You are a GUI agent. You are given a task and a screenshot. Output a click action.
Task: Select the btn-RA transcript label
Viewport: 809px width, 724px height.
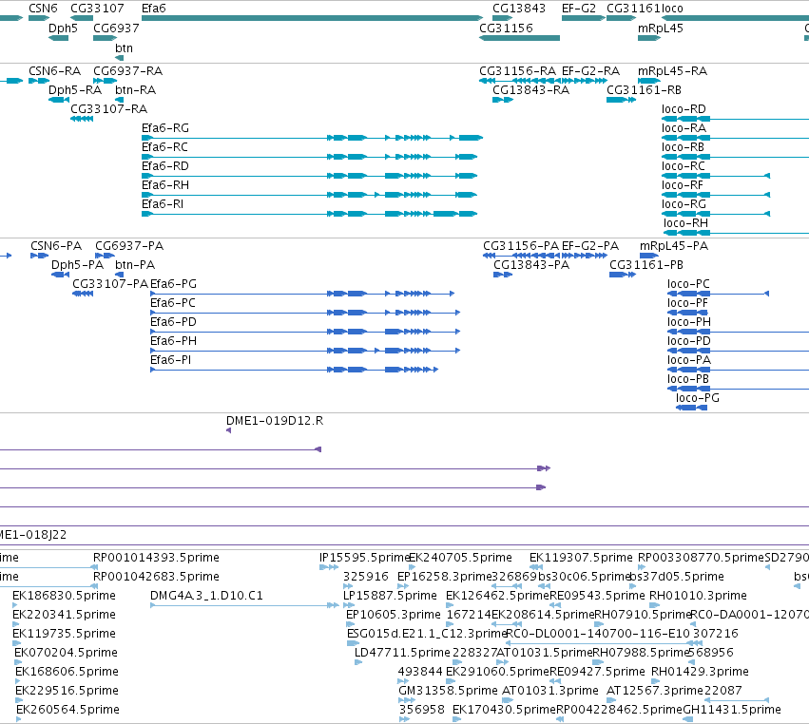click(x=135, y=89)
